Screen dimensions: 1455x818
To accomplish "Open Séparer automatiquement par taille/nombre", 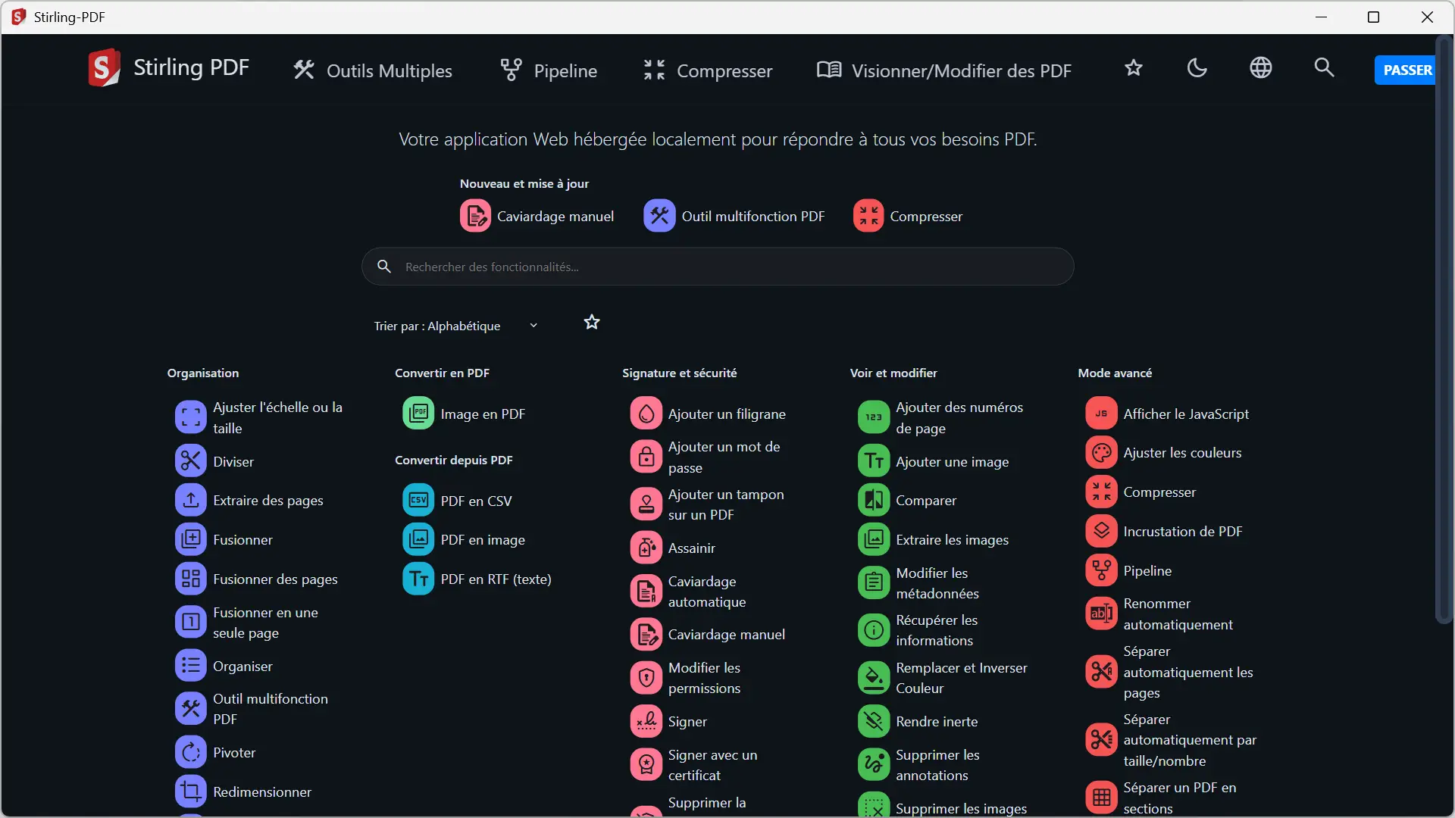I will 1171,740.
